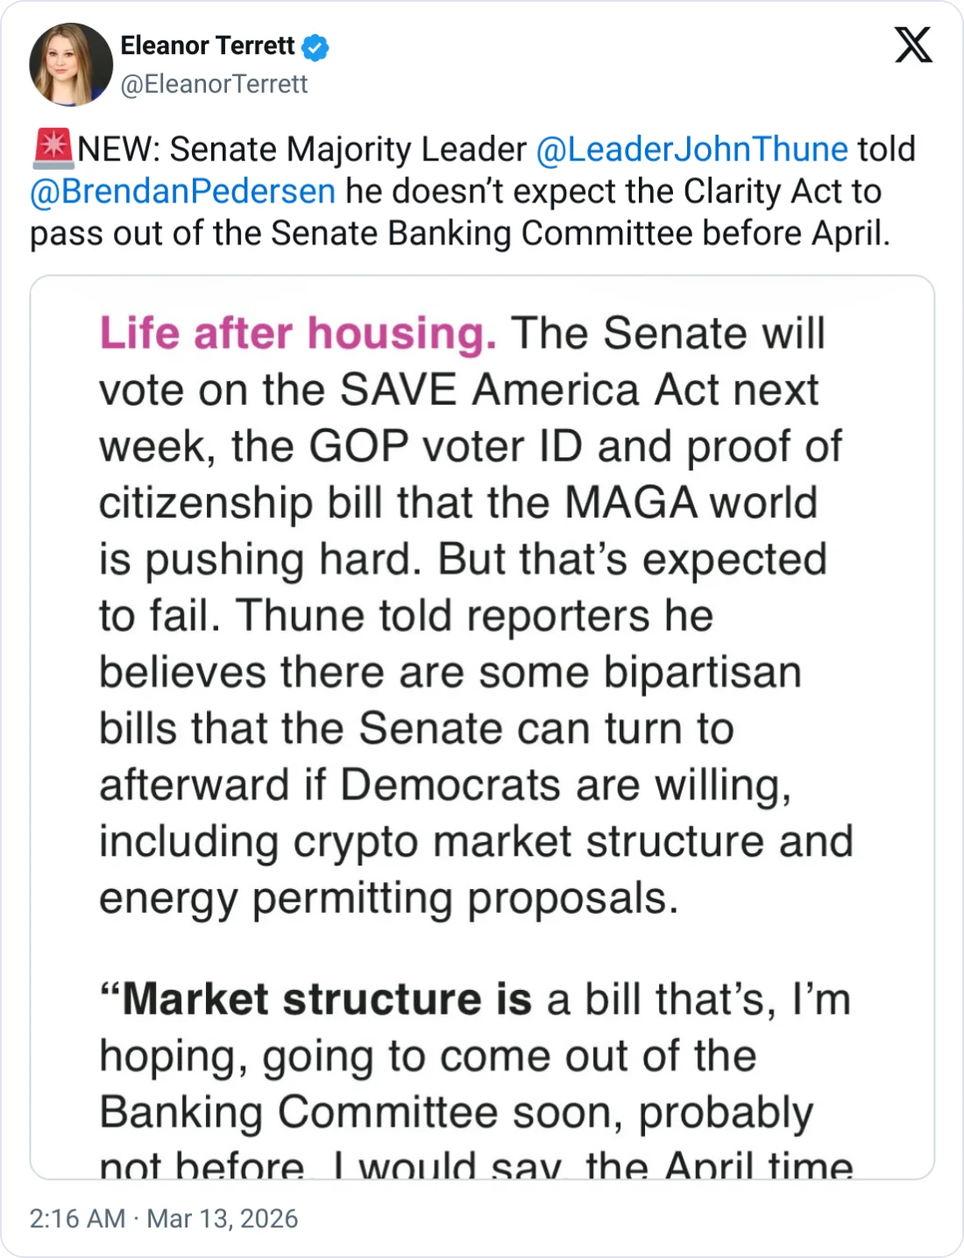Click 'NEW: Senate Majority Leader' tweet text
The height and width of the screenshot is (1258, 964).
click(301, 150)
